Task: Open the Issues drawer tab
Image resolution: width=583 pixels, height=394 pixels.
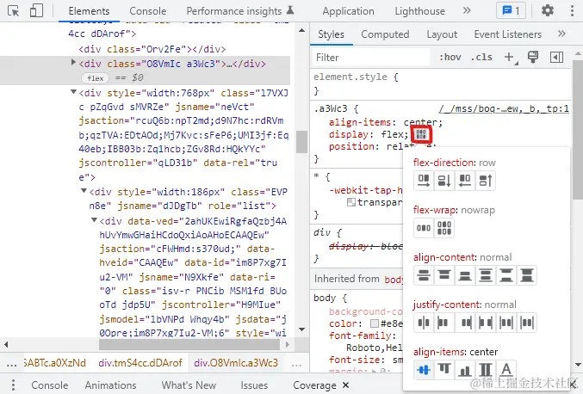Action: [x=254, y=385]
